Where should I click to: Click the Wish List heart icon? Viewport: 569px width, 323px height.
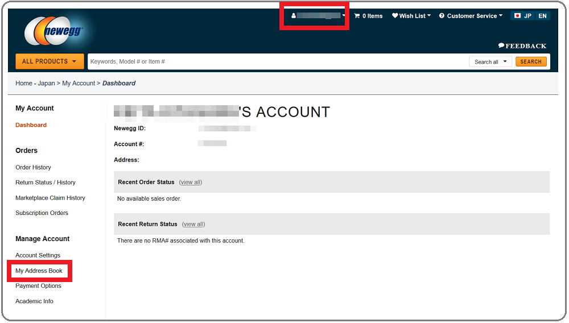coord(395,15)
